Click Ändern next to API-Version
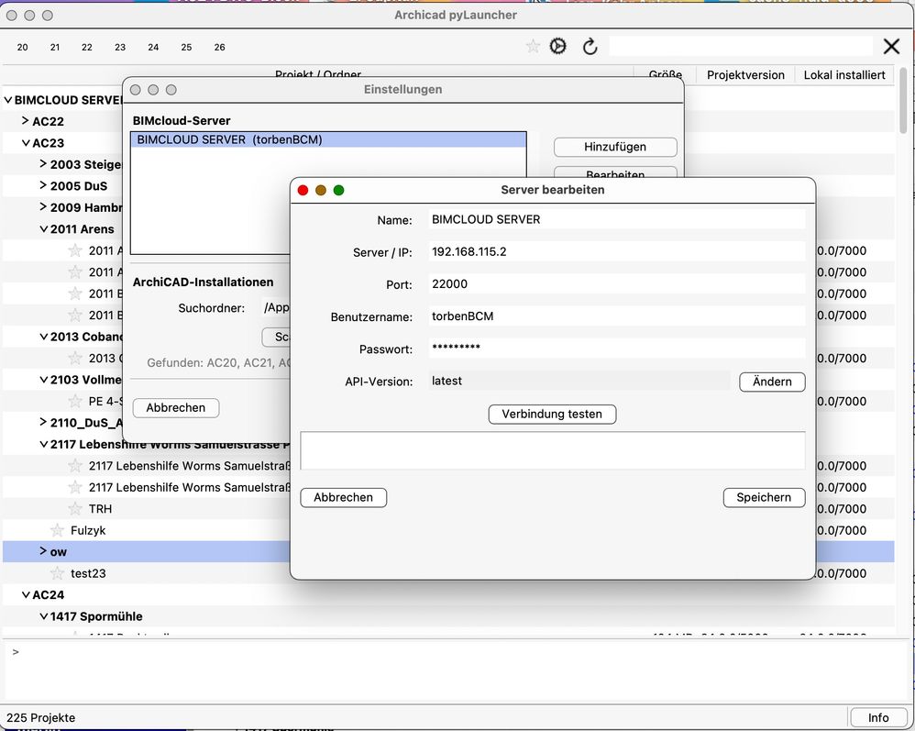Viewport: 915px width, 731px height. (772, 382)
